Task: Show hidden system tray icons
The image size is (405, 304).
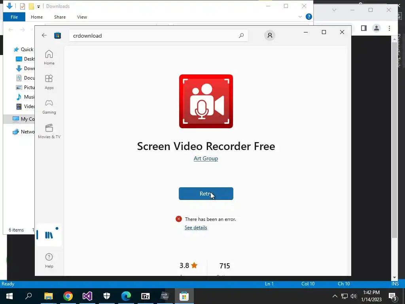Action: [335, 296]
